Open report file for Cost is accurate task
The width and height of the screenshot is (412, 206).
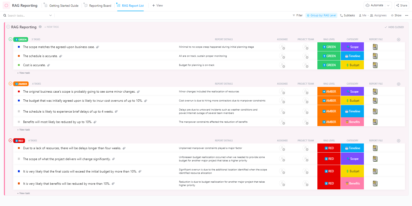pyautogui.click(x=375, y=65)
